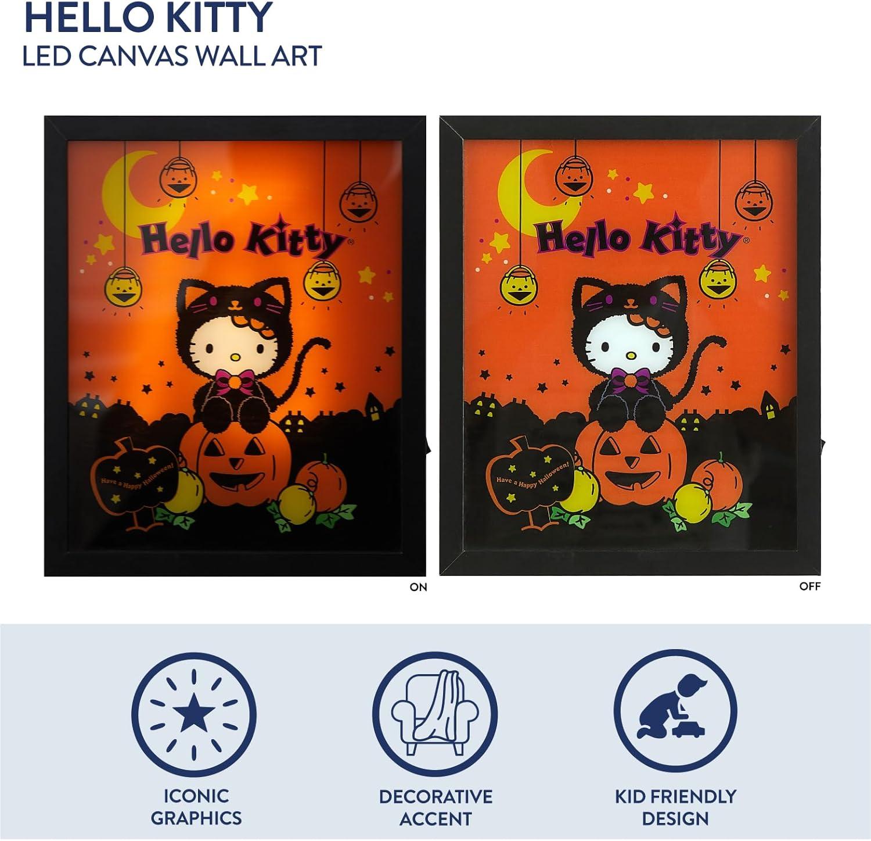Click the OFF label under right frame
Viewport: 871px width, 841px height.
(810, 586)
